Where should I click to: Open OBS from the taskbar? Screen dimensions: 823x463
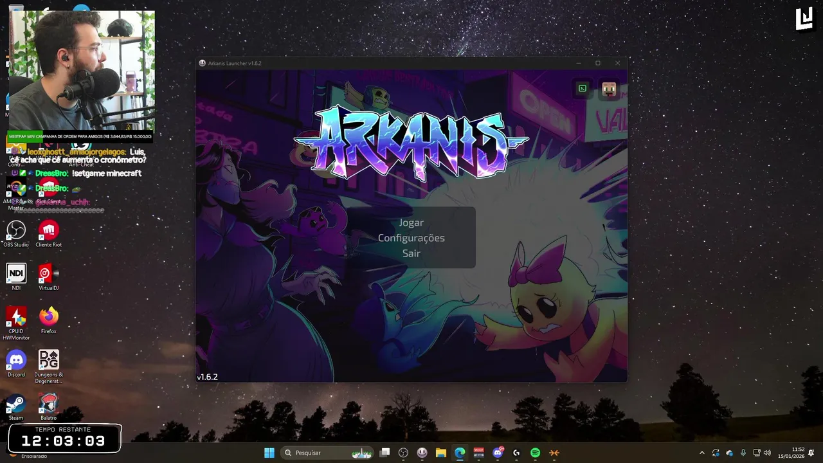[403, 453]
